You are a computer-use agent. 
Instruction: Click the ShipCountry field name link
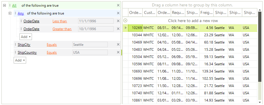coord(27,52)
